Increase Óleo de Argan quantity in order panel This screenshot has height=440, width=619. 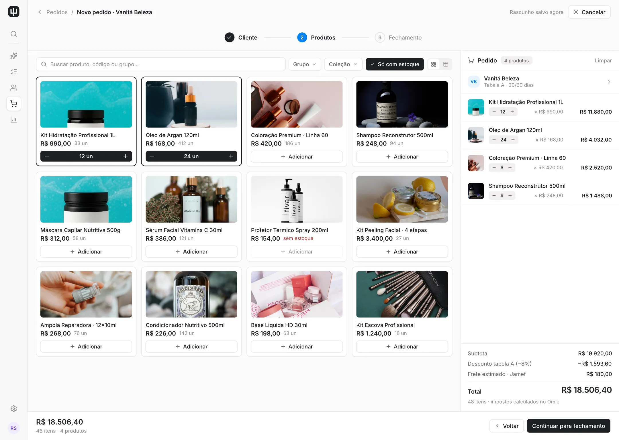tap(513, 140)
